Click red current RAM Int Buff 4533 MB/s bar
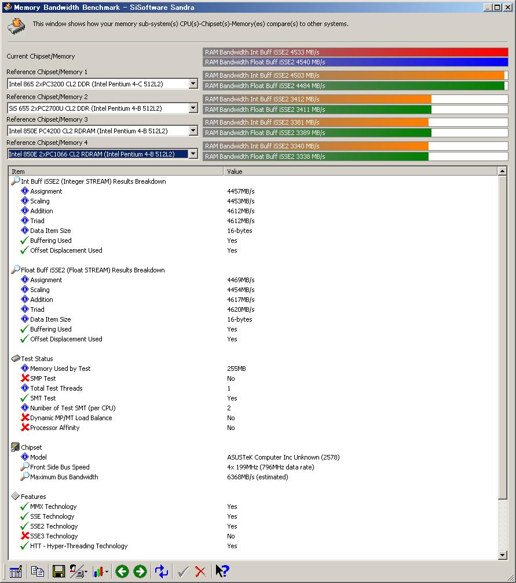 coord(356,52)
